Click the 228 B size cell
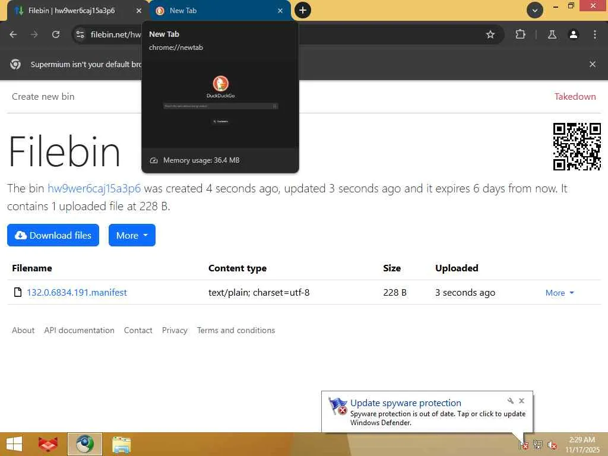 pos(395,292)
